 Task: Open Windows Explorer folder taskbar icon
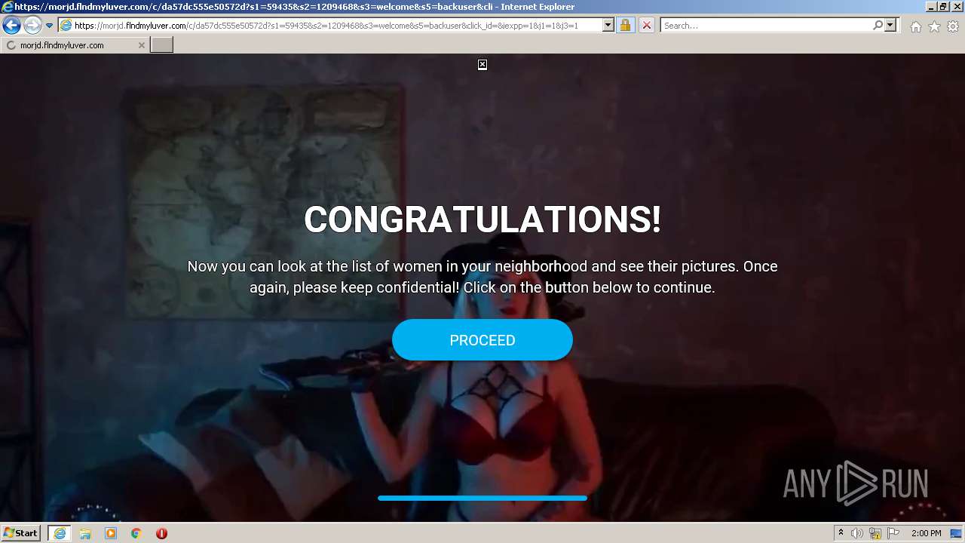pyautogui.click(x=85, y=533)
